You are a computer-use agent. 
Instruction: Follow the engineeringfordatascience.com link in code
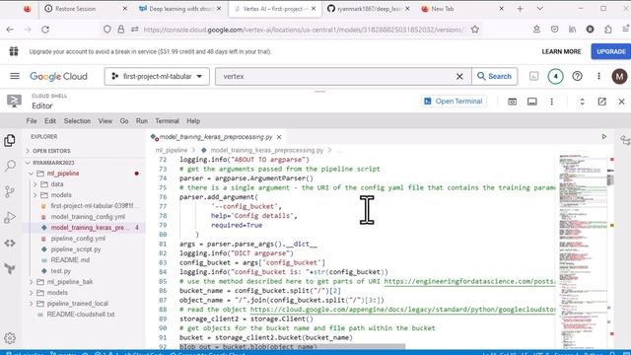[x=469, y=281]
